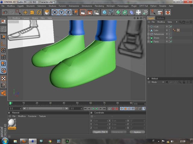Open the Content Browser globe icon

click(168, 12)
